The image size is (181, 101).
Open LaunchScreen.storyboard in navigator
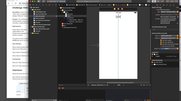pos(43,20)
